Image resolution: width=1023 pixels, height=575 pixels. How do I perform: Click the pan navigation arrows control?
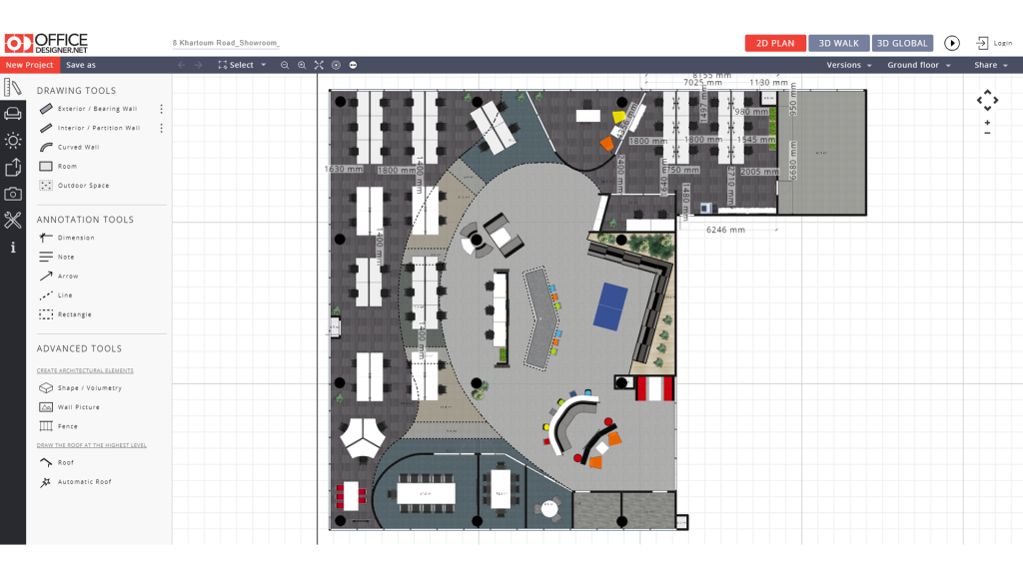[987, 100]
